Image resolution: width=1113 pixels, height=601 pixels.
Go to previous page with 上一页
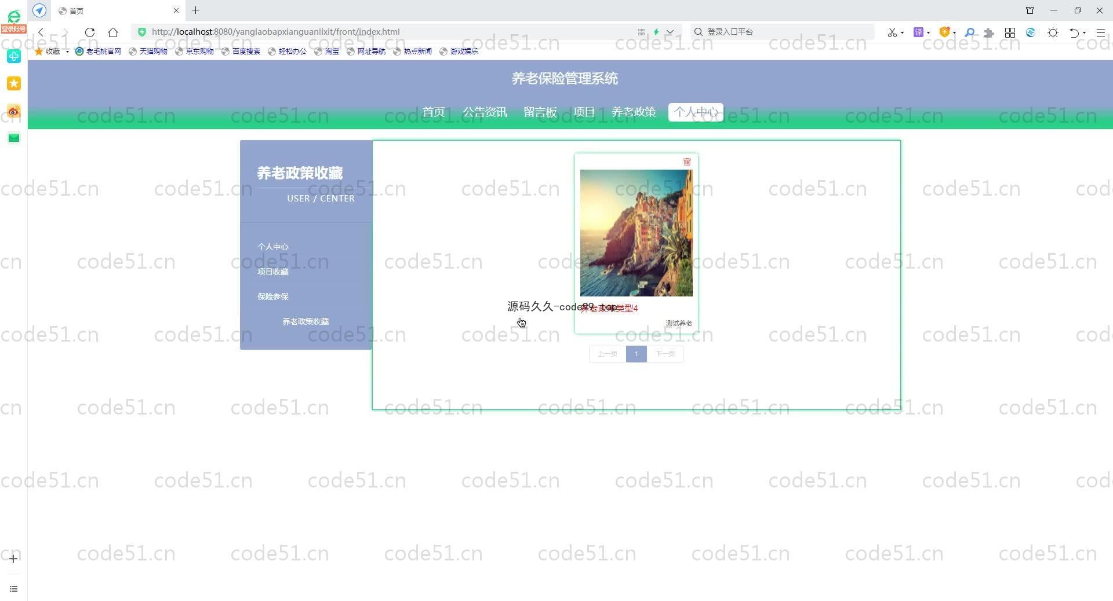point(608,354)
